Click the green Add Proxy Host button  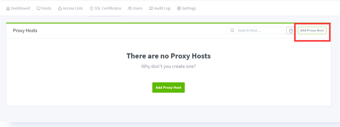click(168, 88)
